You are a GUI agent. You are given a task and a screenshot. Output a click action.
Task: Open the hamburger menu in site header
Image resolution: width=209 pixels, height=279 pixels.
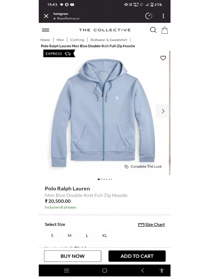coord(45,30)
